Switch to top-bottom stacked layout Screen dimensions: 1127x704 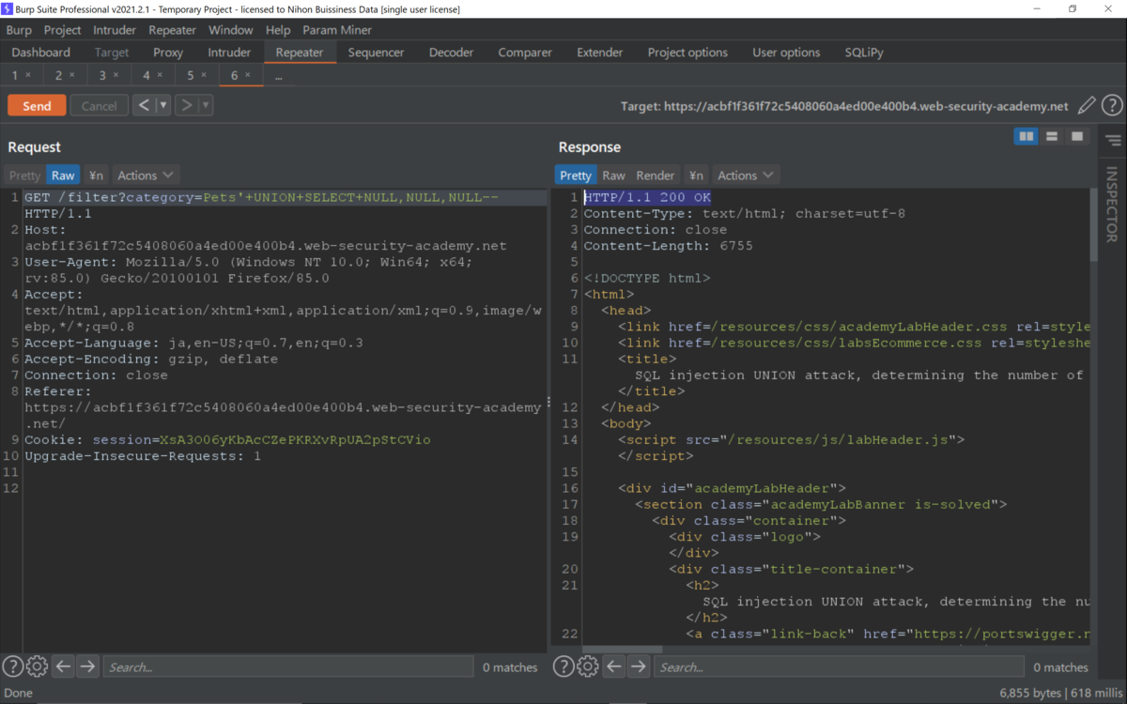click(1052, 137)
